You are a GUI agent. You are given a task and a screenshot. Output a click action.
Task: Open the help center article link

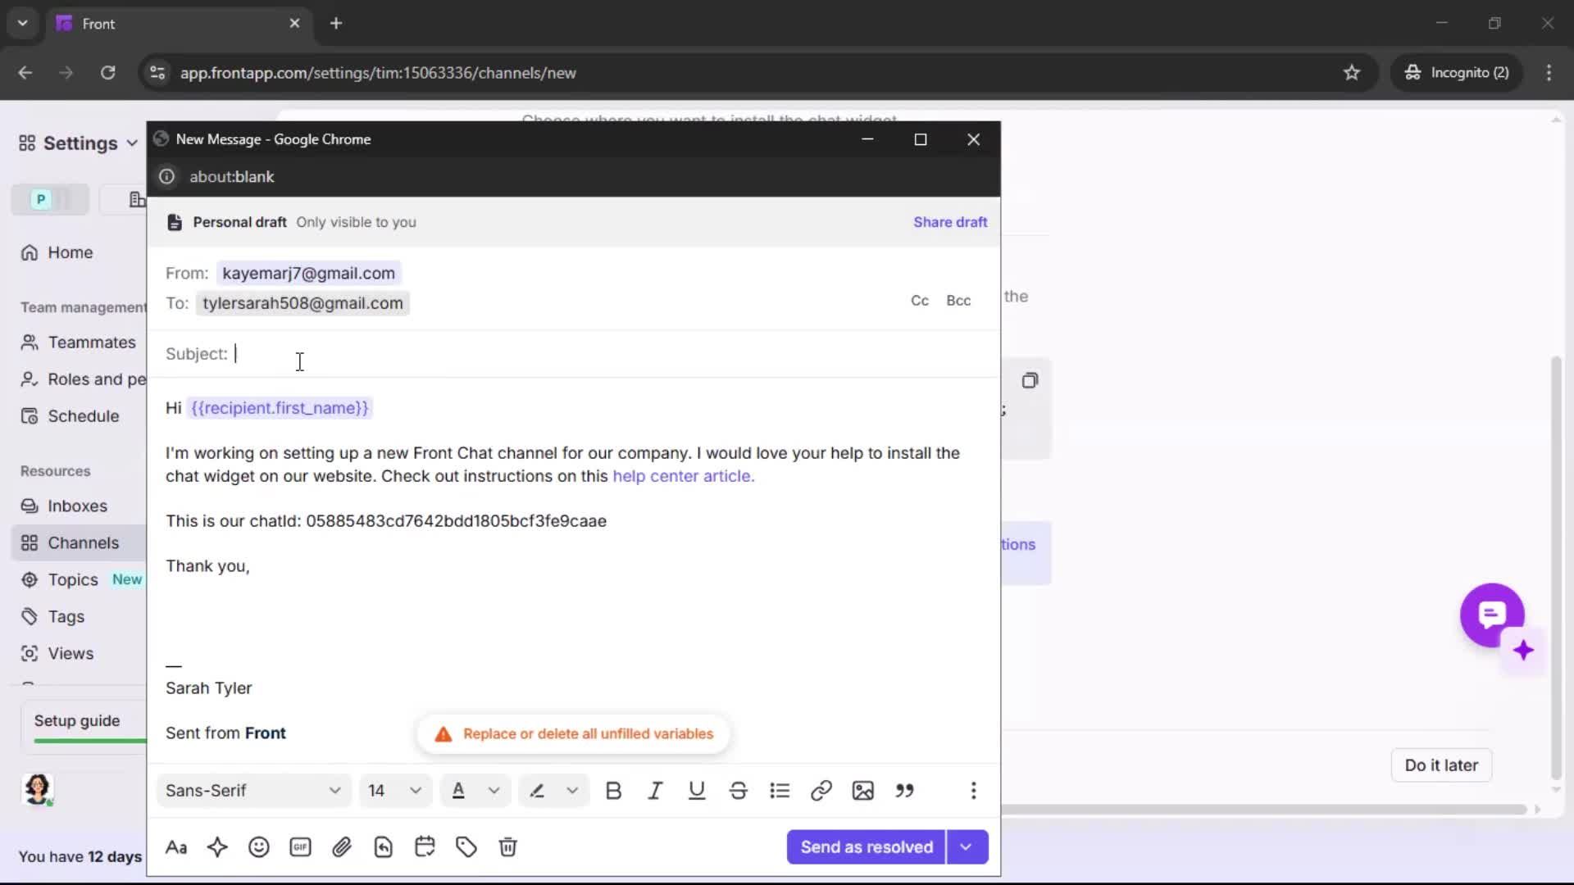tap(683, 476)
